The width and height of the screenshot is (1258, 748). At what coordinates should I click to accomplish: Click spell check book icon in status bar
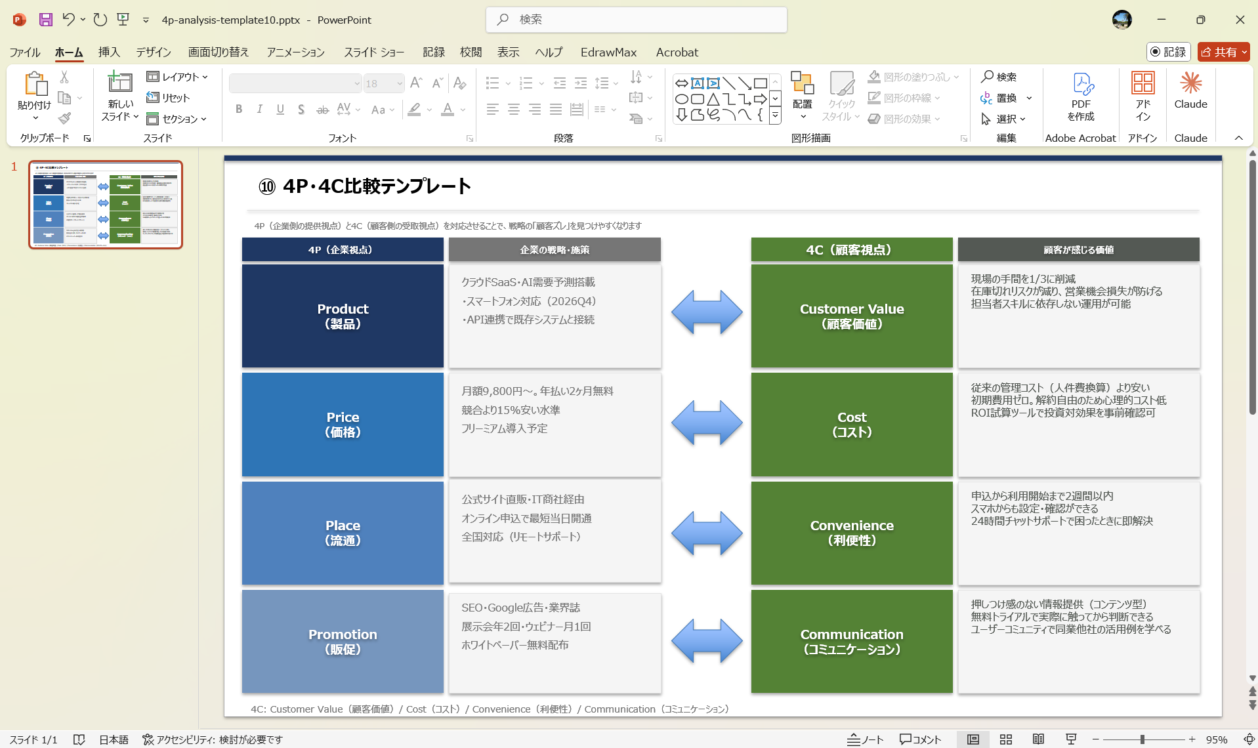pos(79,739)
